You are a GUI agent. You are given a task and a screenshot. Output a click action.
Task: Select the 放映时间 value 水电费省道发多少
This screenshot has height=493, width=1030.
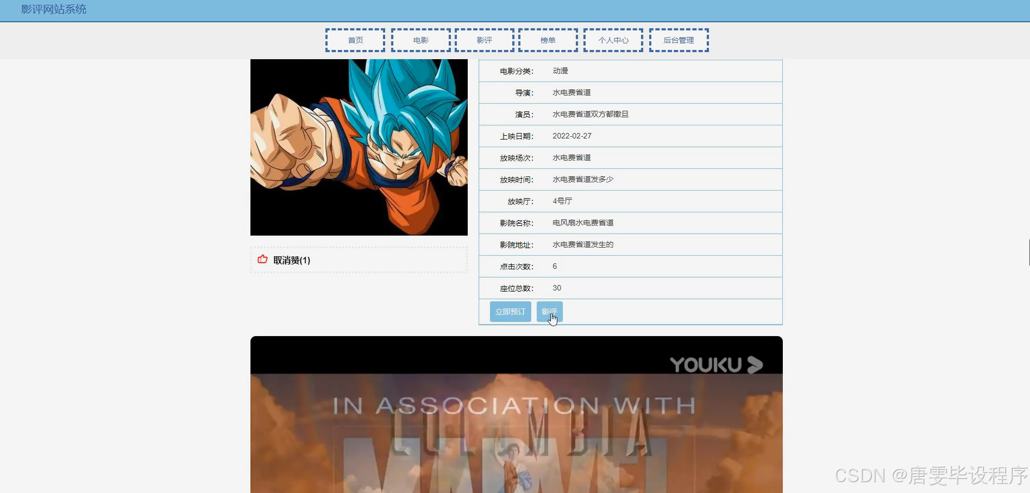click(x=583, y=180)
